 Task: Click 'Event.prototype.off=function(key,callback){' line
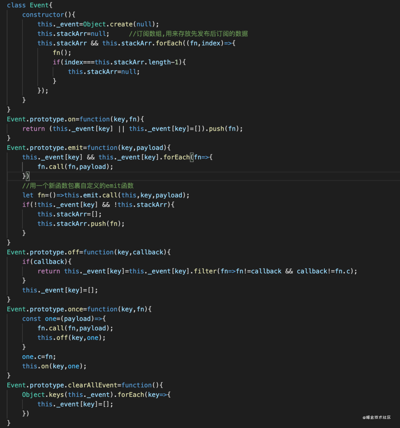pos(89,252)
